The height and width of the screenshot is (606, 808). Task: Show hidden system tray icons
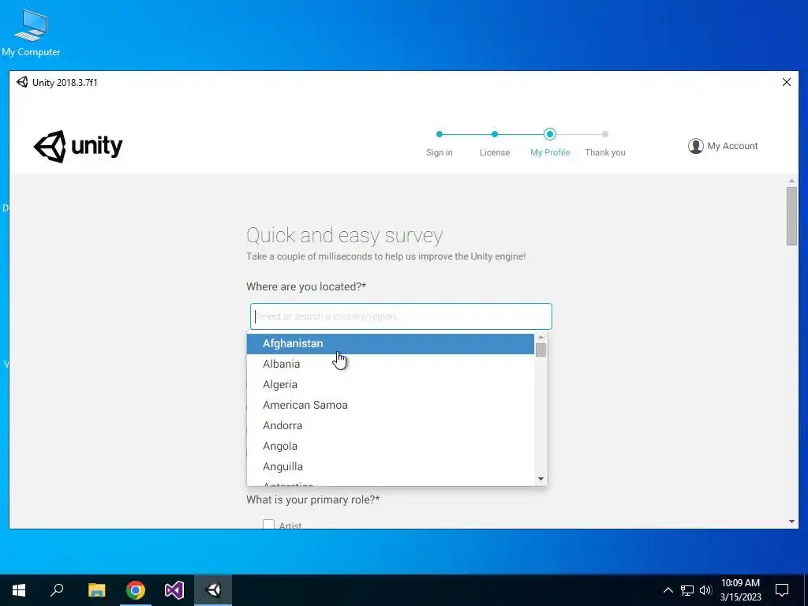[668, 590]
